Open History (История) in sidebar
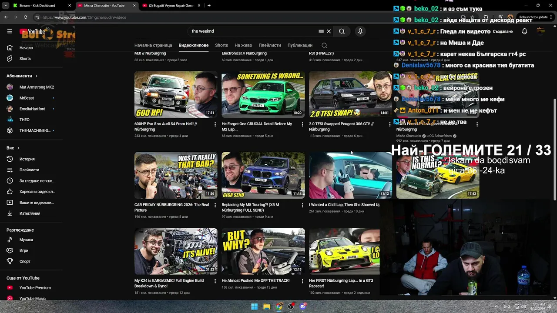The width and height of the screenshot is (557, 313). click(x=27, y=159)
